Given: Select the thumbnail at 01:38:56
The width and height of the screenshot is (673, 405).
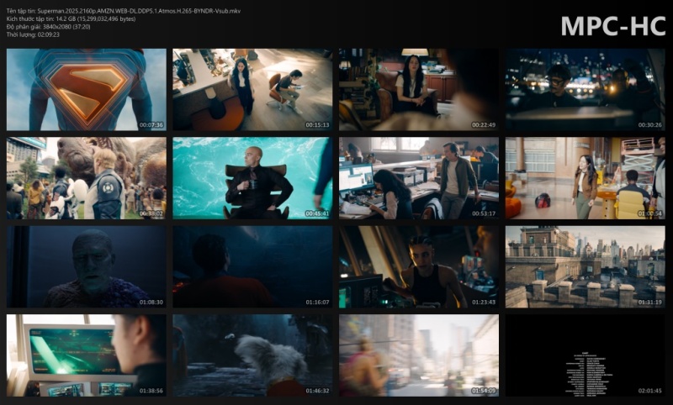Looking at the screenshot, I should 87,355.
